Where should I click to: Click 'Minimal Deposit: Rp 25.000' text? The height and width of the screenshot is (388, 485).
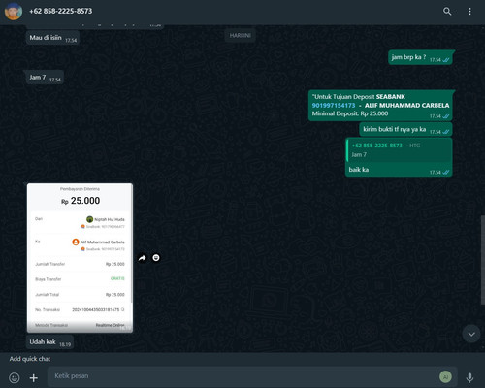(350, 113)
